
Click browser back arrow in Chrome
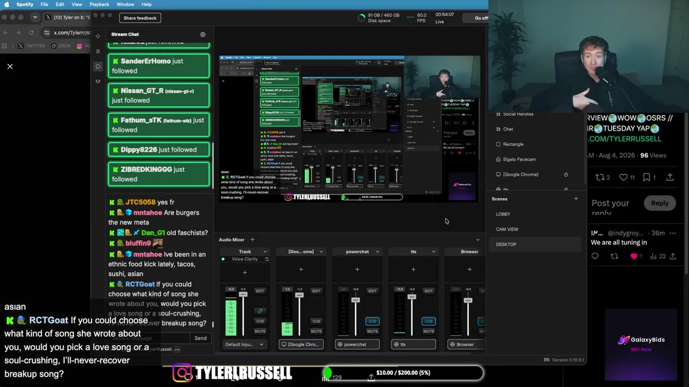(x=5, y=33)
